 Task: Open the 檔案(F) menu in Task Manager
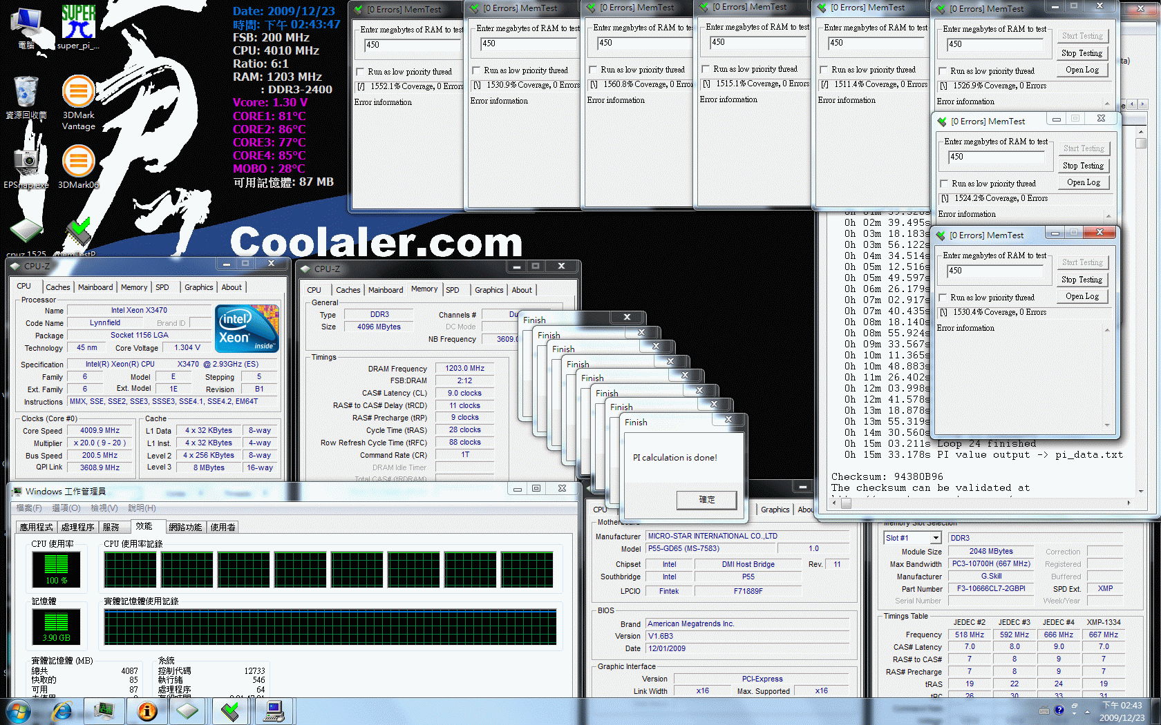[29, 508]
